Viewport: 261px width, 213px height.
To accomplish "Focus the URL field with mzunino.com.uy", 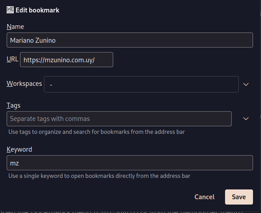I will tap(67, 60).
